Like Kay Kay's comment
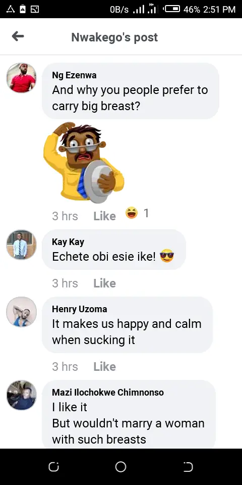This screenshot has width=242, height=485. 105,283
